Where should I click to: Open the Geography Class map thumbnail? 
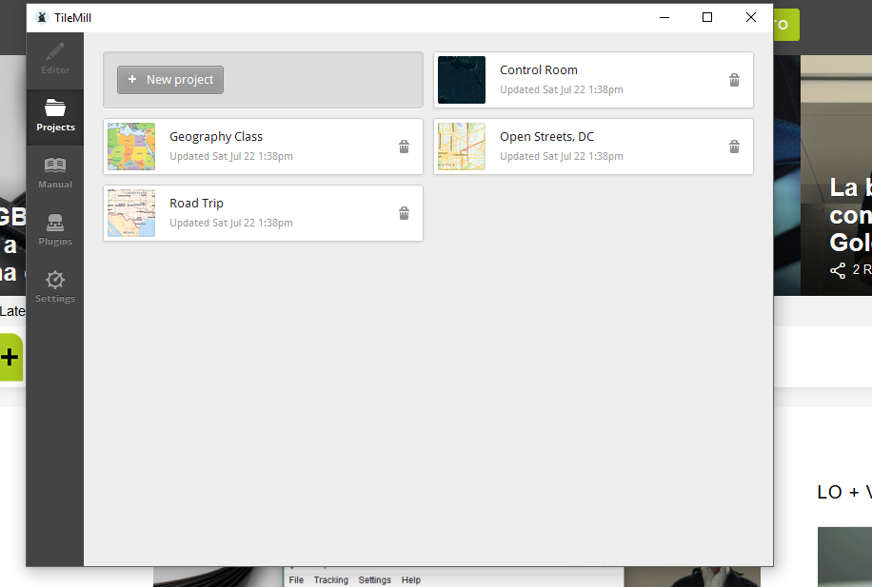click(131, 147)
